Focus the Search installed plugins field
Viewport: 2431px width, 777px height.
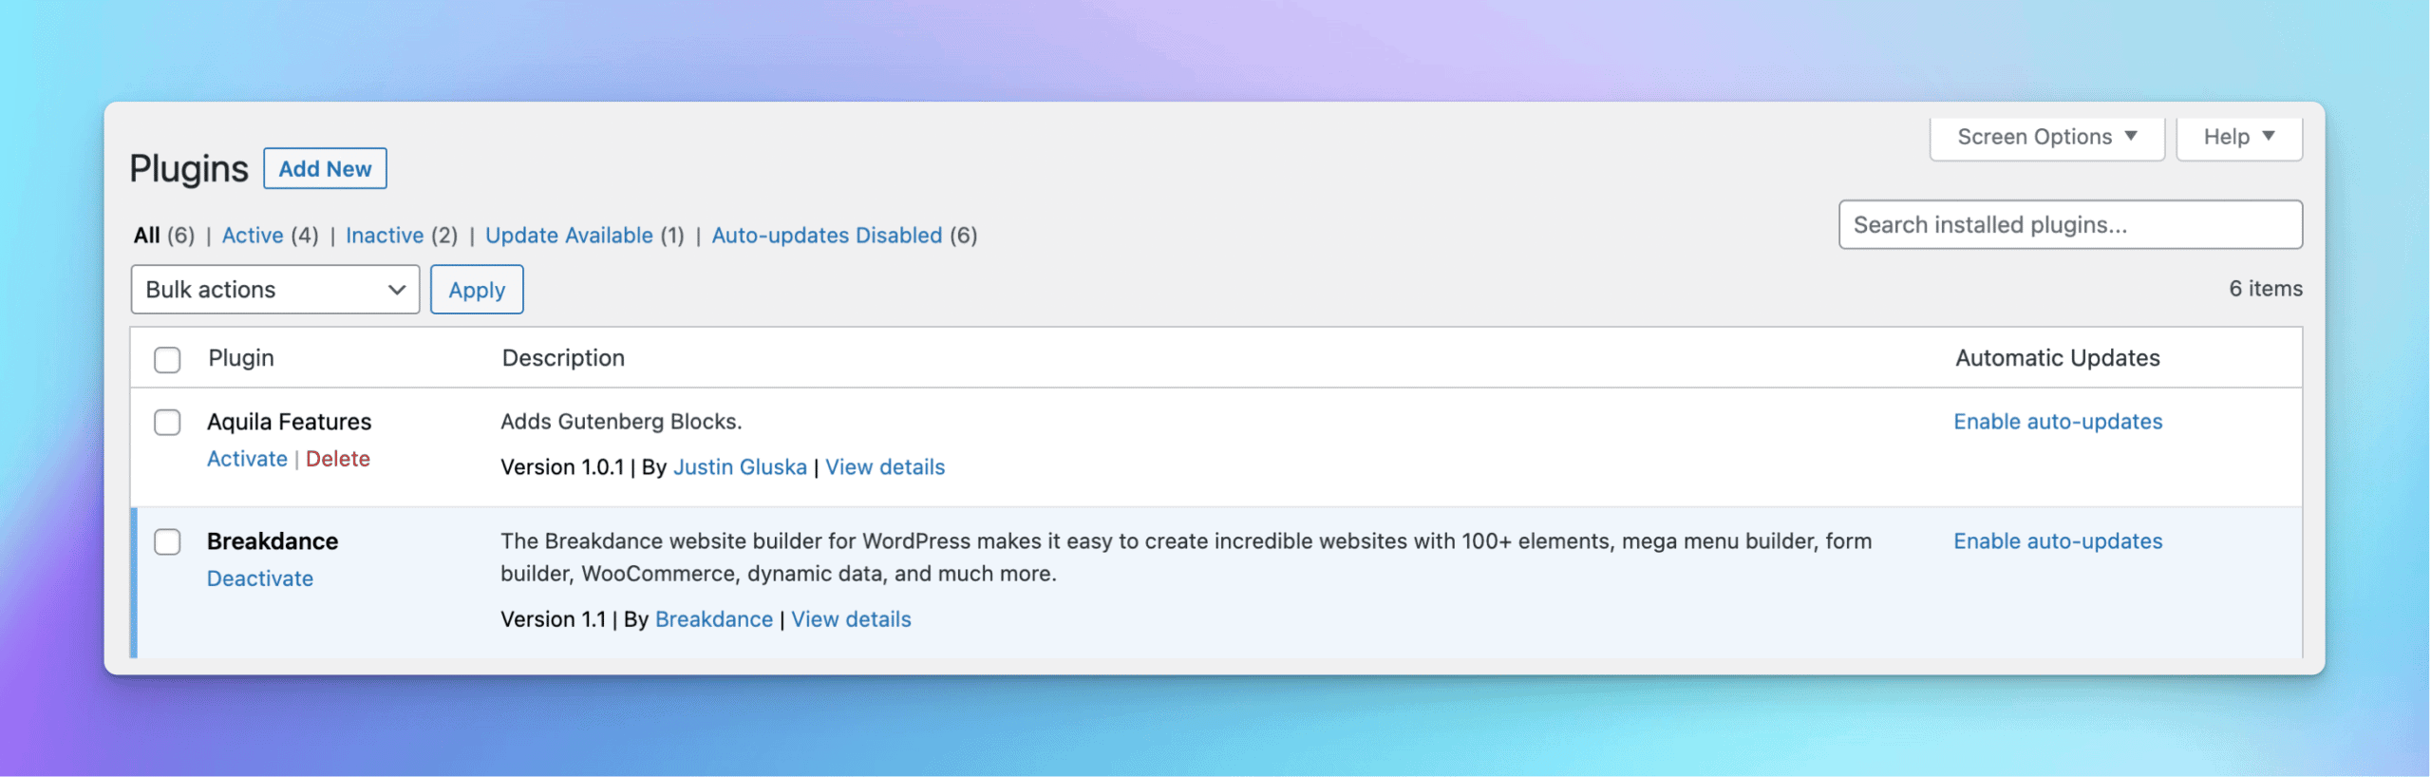2070,225
